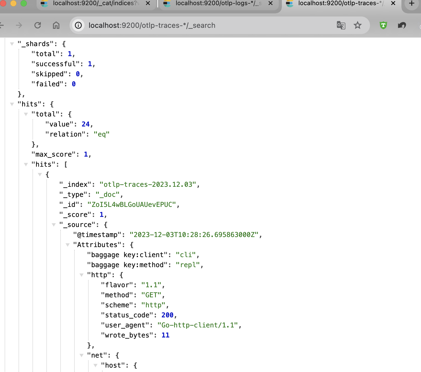Collapse the "http" object
Viewport: 421px width, 372px height.
coord(81,275)
